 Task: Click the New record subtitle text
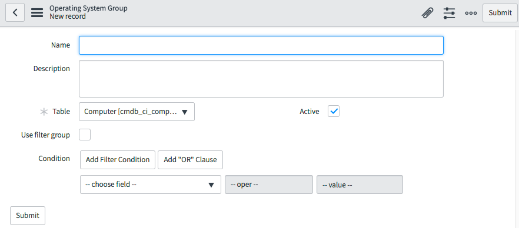pyautogui.click(x=68, y=16)
